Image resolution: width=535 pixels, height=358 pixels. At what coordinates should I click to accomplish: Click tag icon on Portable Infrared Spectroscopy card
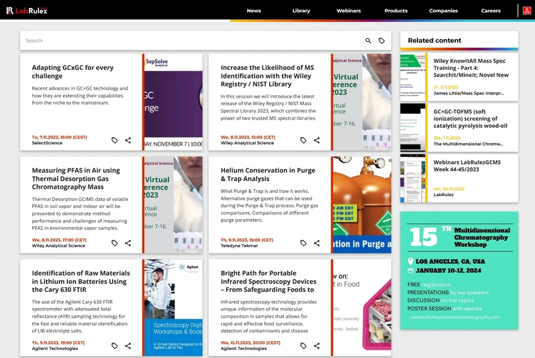303,346
